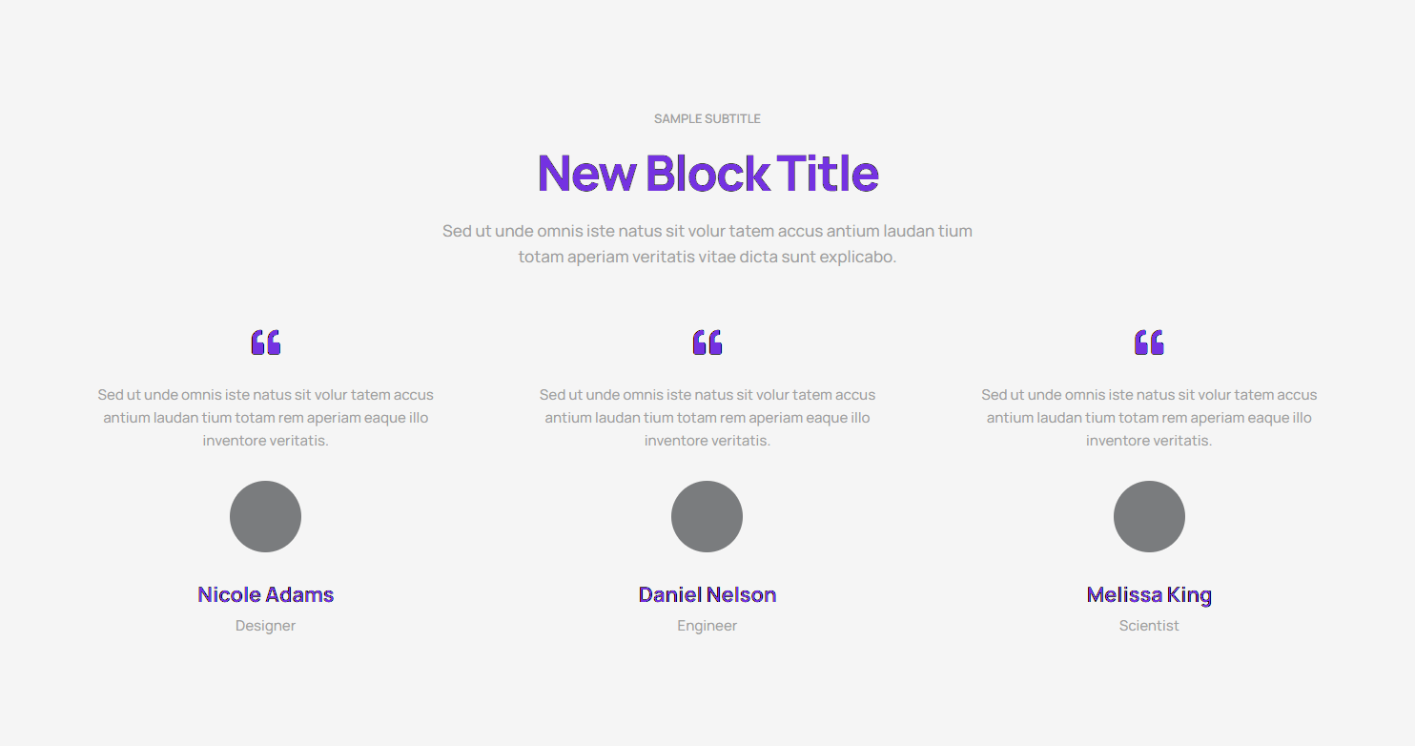Click the 'Engineer' role label
Screen dimensions: 1415x746
click(707, 626)
